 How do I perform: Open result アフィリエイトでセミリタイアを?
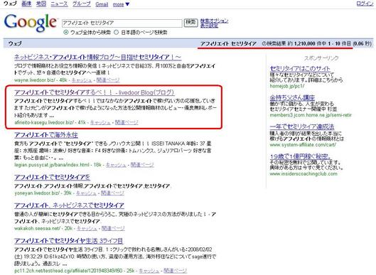(x=52, y=177)
